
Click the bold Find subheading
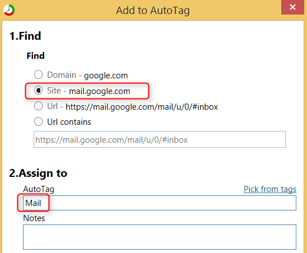36,56
